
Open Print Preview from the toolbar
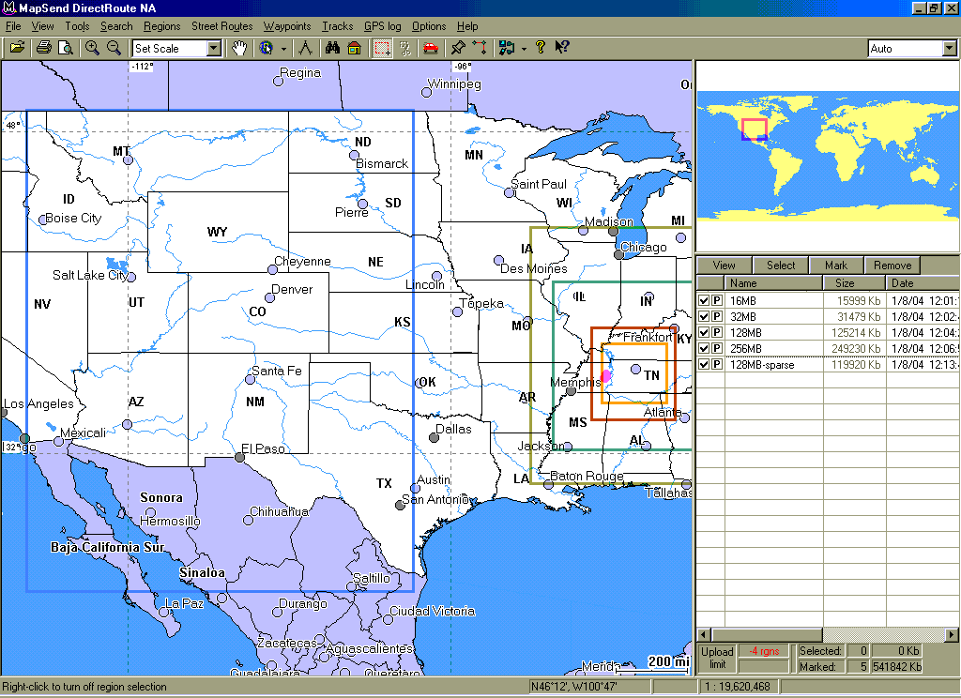[65, 48]
